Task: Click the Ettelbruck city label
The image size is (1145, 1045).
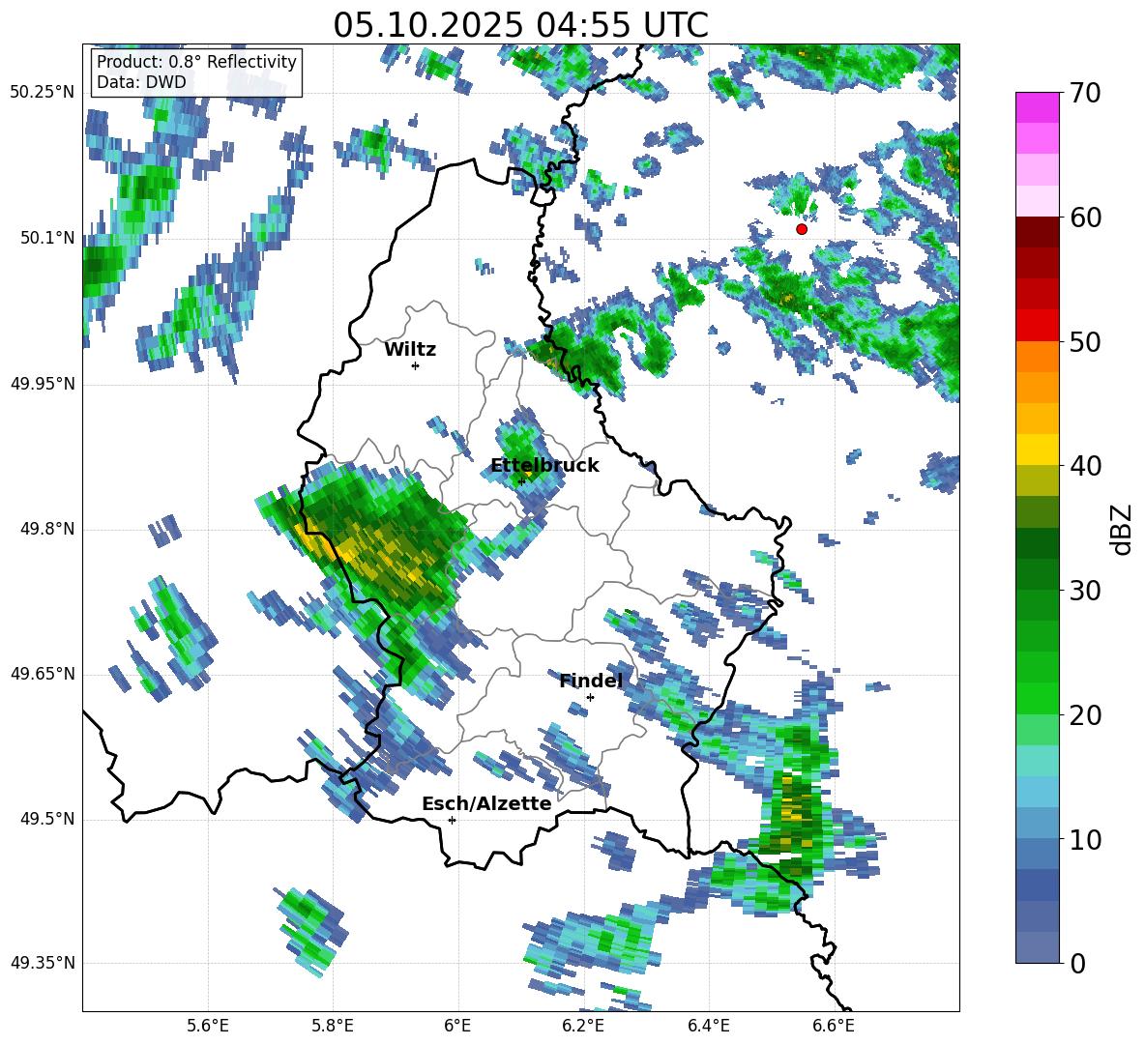Action: pyautogui.click(x=544, y=466)
